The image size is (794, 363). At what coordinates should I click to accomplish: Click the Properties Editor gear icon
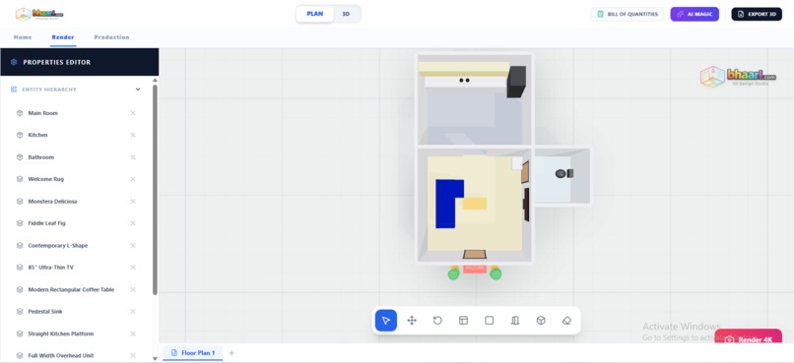pyautogui.click(x=14, y=62)
